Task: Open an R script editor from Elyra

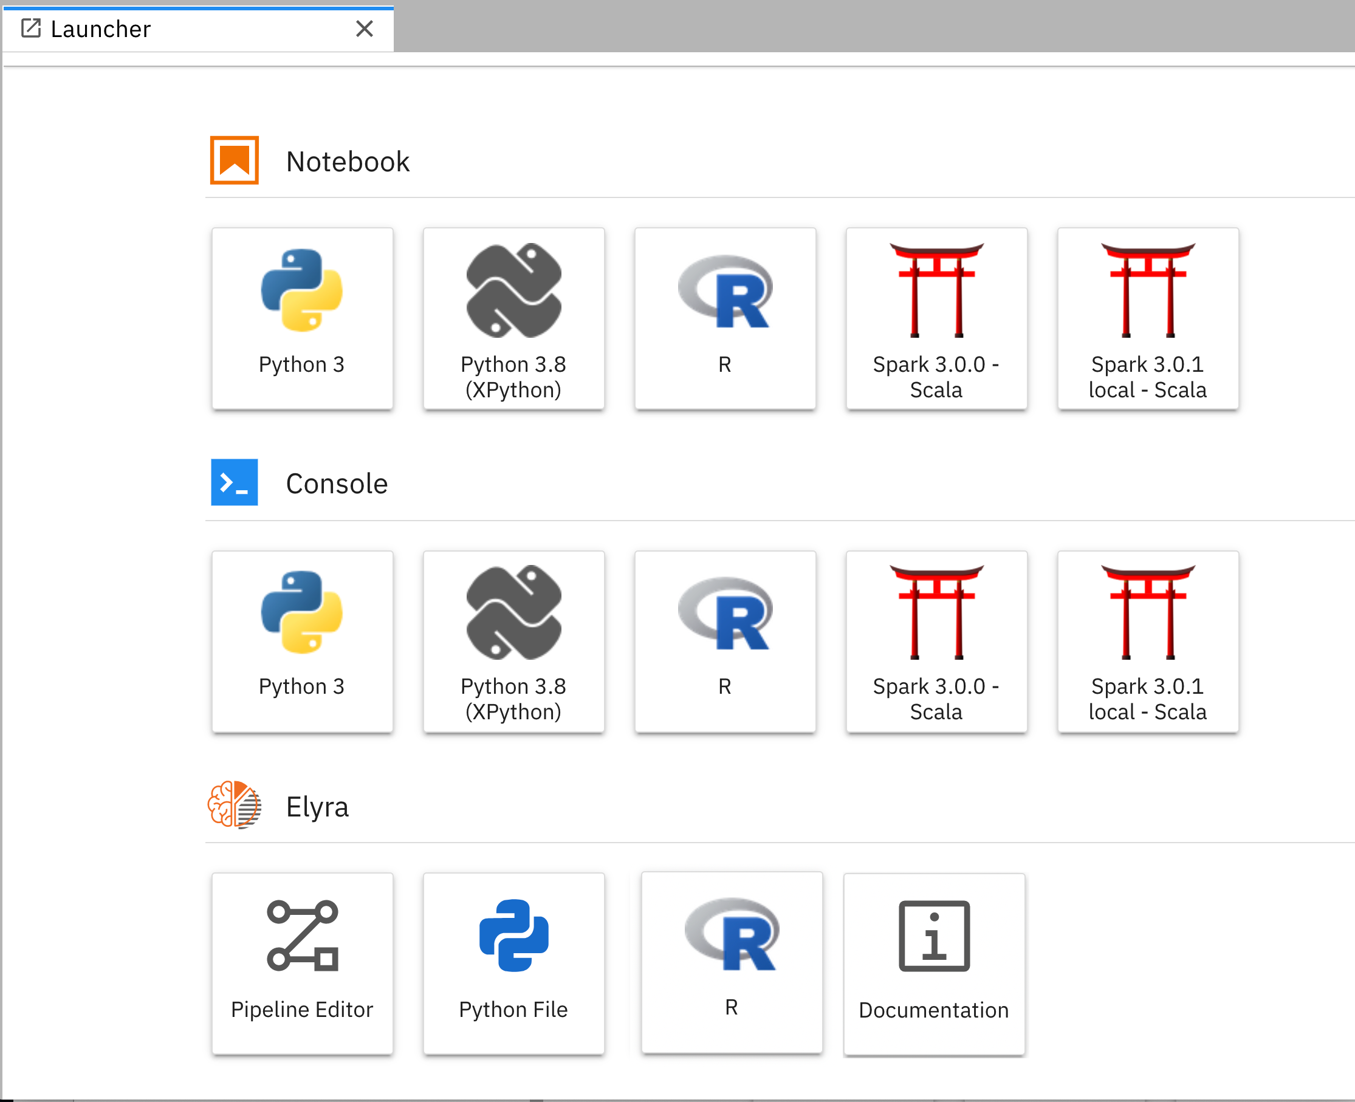Action: [732, 962]
